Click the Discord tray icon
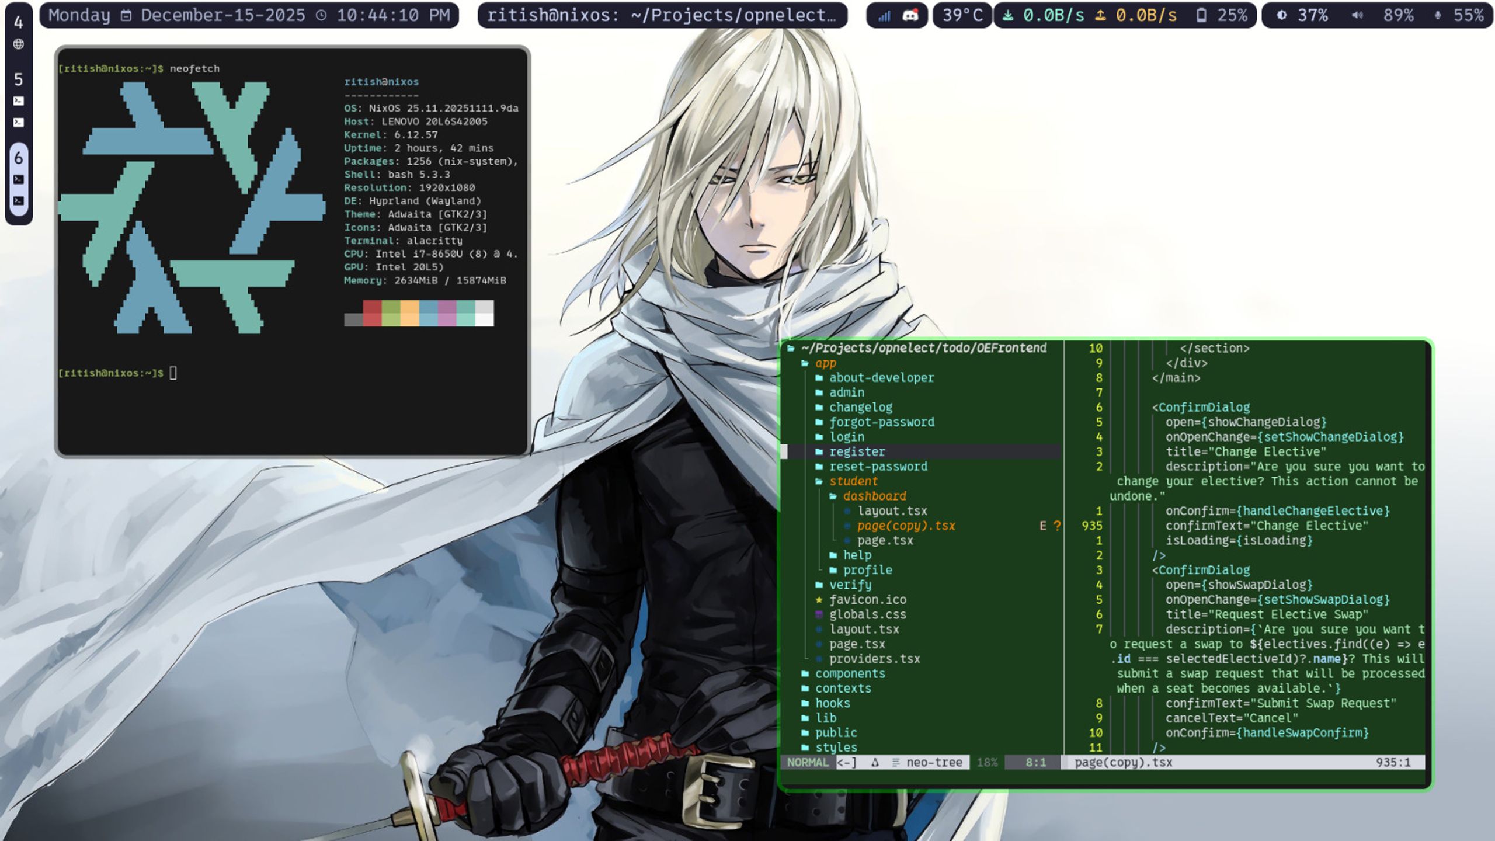The height and width of the screenshot is (841, 1495). point(910,16)
